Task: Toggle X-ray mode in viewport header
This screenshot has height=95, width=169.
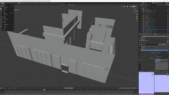Action: coord(130,7)
